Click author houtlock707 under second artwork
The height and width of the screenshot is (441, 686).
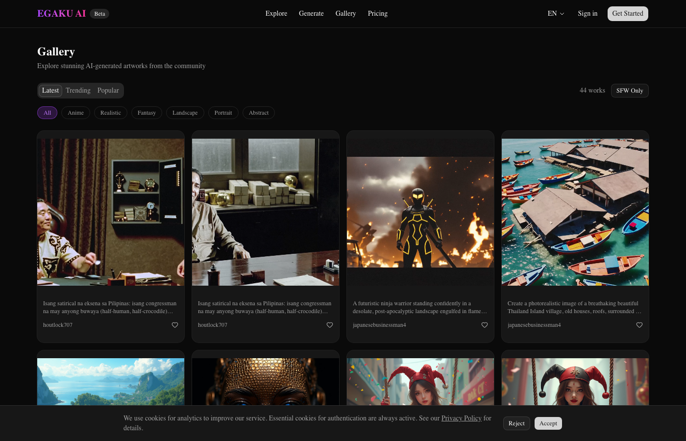(213, 325)
